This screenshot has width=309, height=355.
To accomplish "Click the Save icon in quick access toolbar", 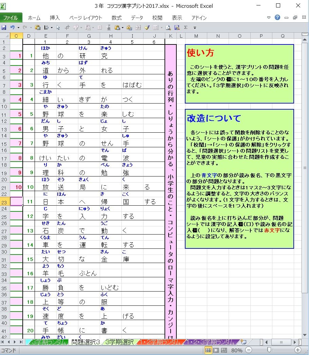I will pos(4,27).
